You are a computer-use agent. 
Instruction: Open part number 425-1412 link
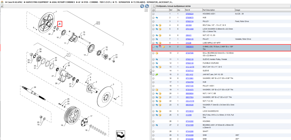[189, 74]
